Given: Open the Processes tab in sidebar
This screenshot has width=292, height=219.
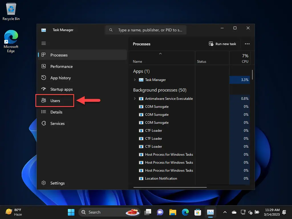Looking at the screenshot, I should tap(82, 55).
